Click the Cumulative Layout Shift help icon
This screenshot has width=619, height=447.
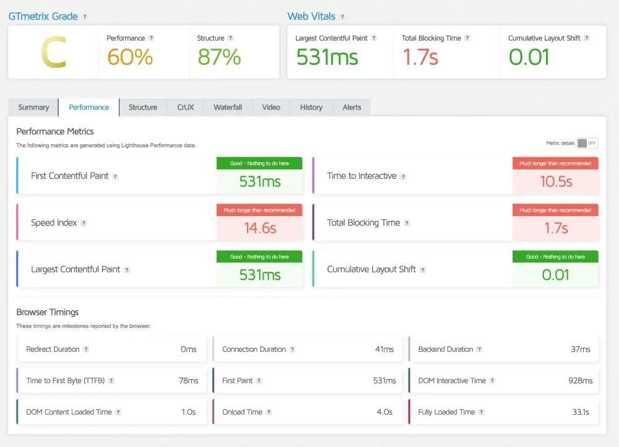423,269
